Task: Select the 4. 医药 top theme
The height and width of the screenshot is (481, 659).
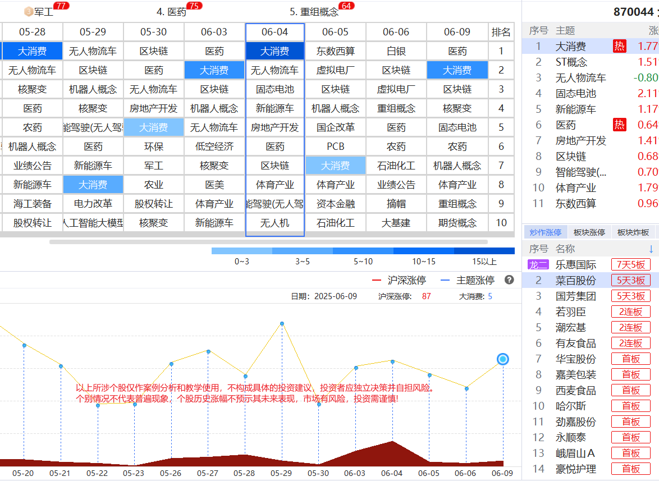Action: 171,12
